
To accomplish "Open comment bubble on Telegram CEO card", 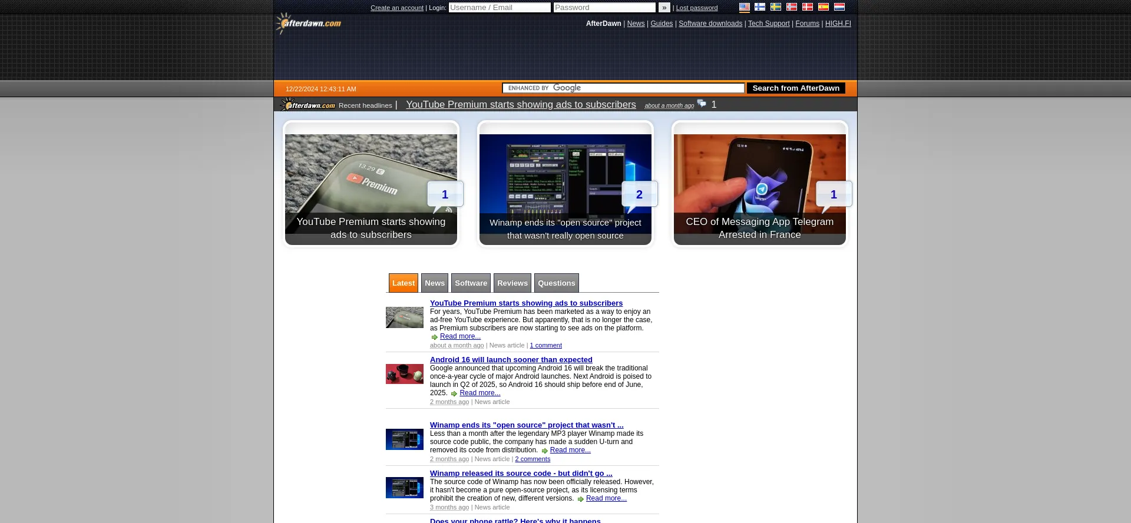I will click(x=834, y=195).
